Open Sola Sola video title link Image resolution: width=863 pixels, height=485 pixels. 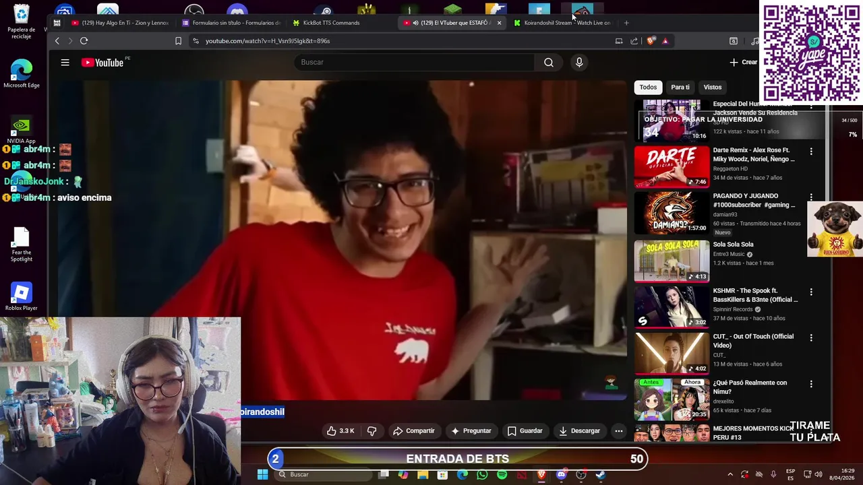click(x=733, y=245)
